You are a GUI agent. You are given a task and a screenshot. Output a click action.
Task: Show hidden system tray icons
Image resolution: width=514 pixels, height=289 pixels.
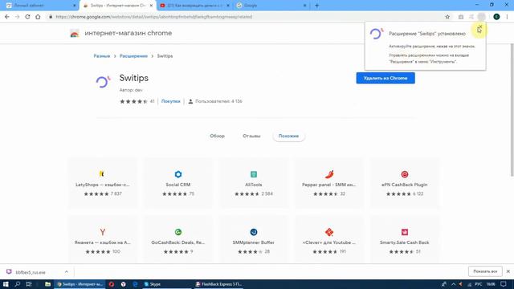(453, 284)
